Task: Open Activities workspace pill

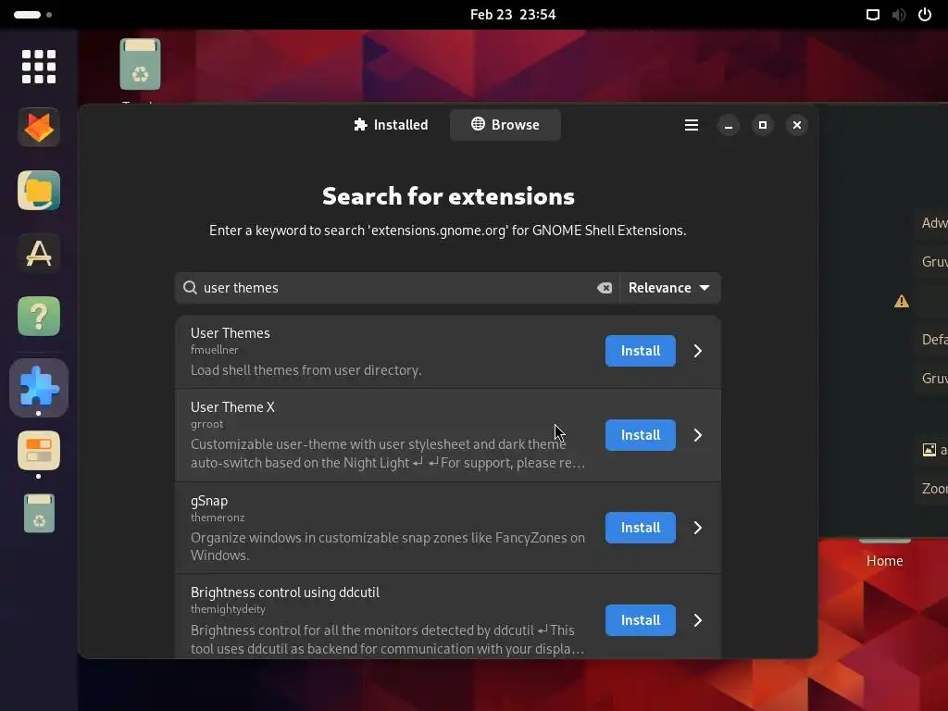Action: click(x=33, y=15)
